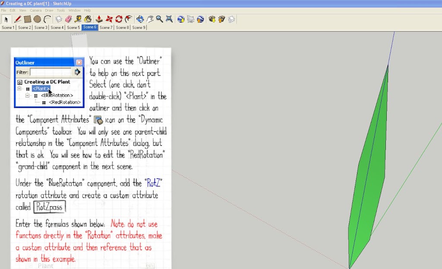This screenshot has width=442, height=269.
Task: Close the Outliner panel
Action: tap(79, 63)
